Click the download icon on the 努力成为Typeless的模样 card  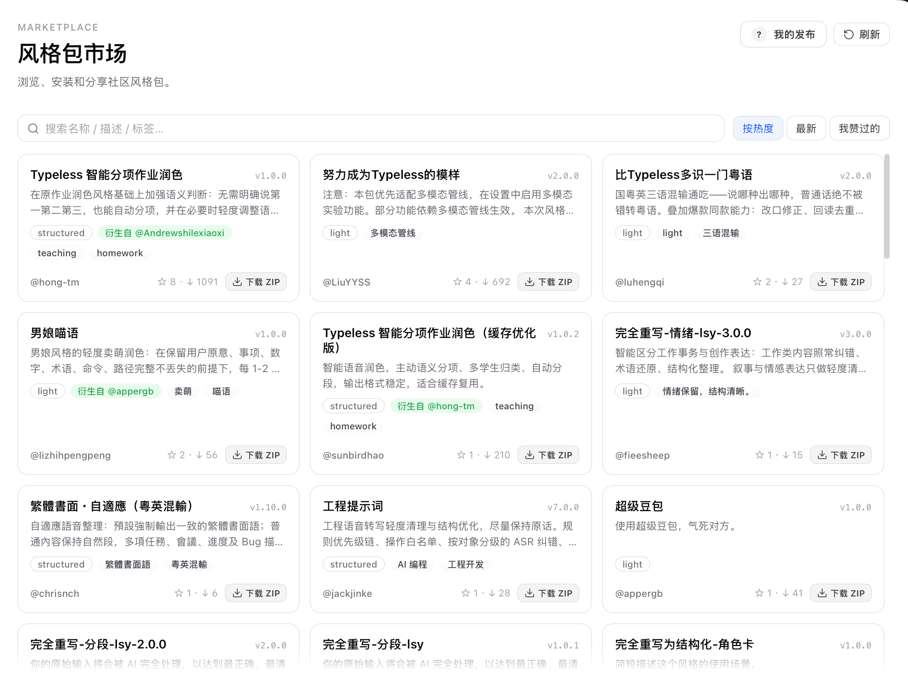tap(530, 282)
